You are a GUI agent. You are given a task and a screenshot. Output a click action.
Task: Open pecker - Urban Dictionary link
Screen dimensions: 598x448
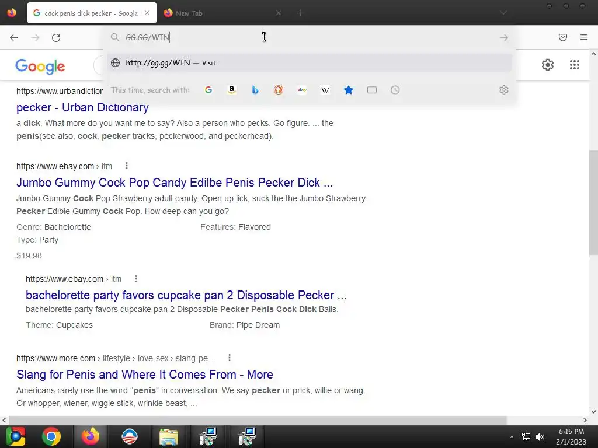coord(82,107)
